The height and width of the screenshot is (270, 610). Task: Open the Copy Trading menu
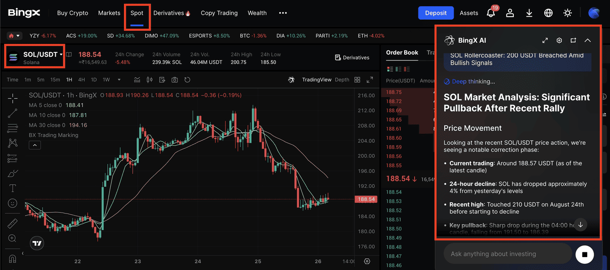coord(219,13)
